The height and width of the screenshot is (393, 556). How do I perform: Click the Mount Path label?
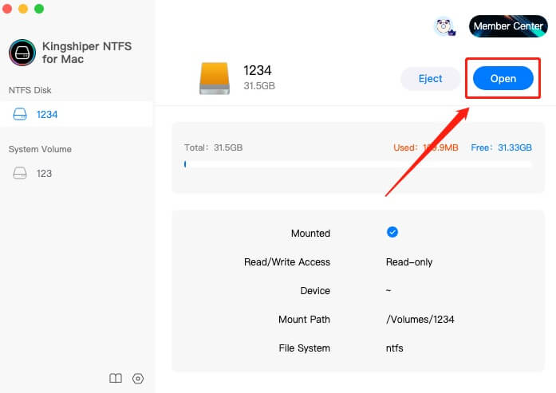point(304,320)
